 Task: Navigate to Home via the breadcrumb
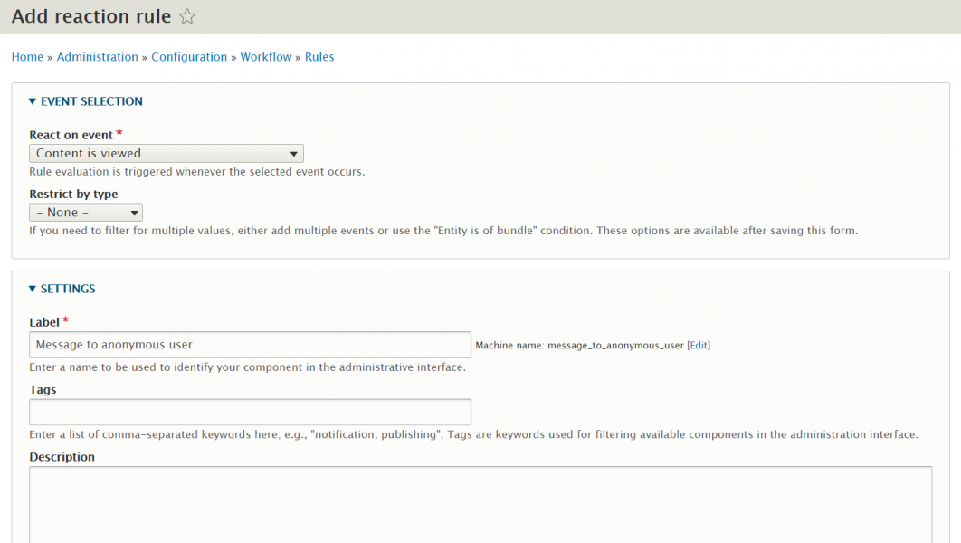click(x=26, y=56)
